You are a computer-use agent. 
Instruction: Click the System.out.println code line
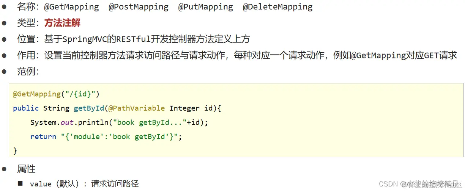(120, 122)
